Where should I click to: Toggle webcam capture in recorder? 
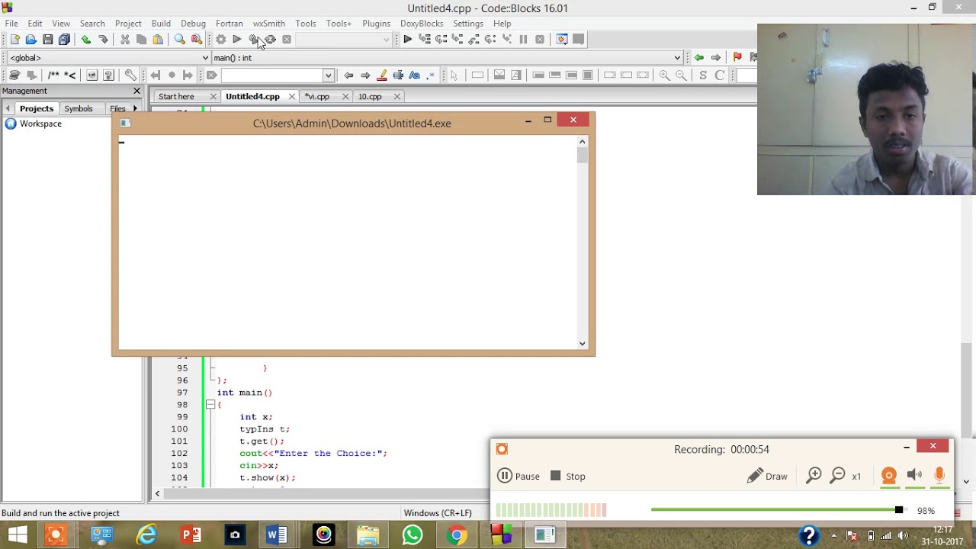[888, 476]
